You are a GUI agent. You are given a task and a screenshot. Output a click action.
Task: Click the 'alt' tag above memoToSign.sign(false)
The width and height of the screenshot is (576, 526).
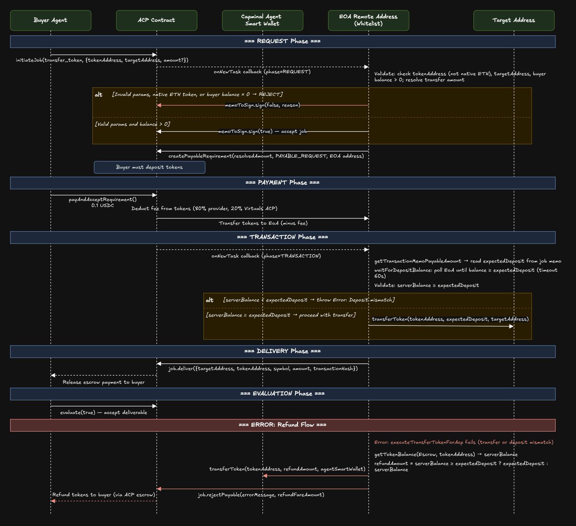[x=98, y=95]
